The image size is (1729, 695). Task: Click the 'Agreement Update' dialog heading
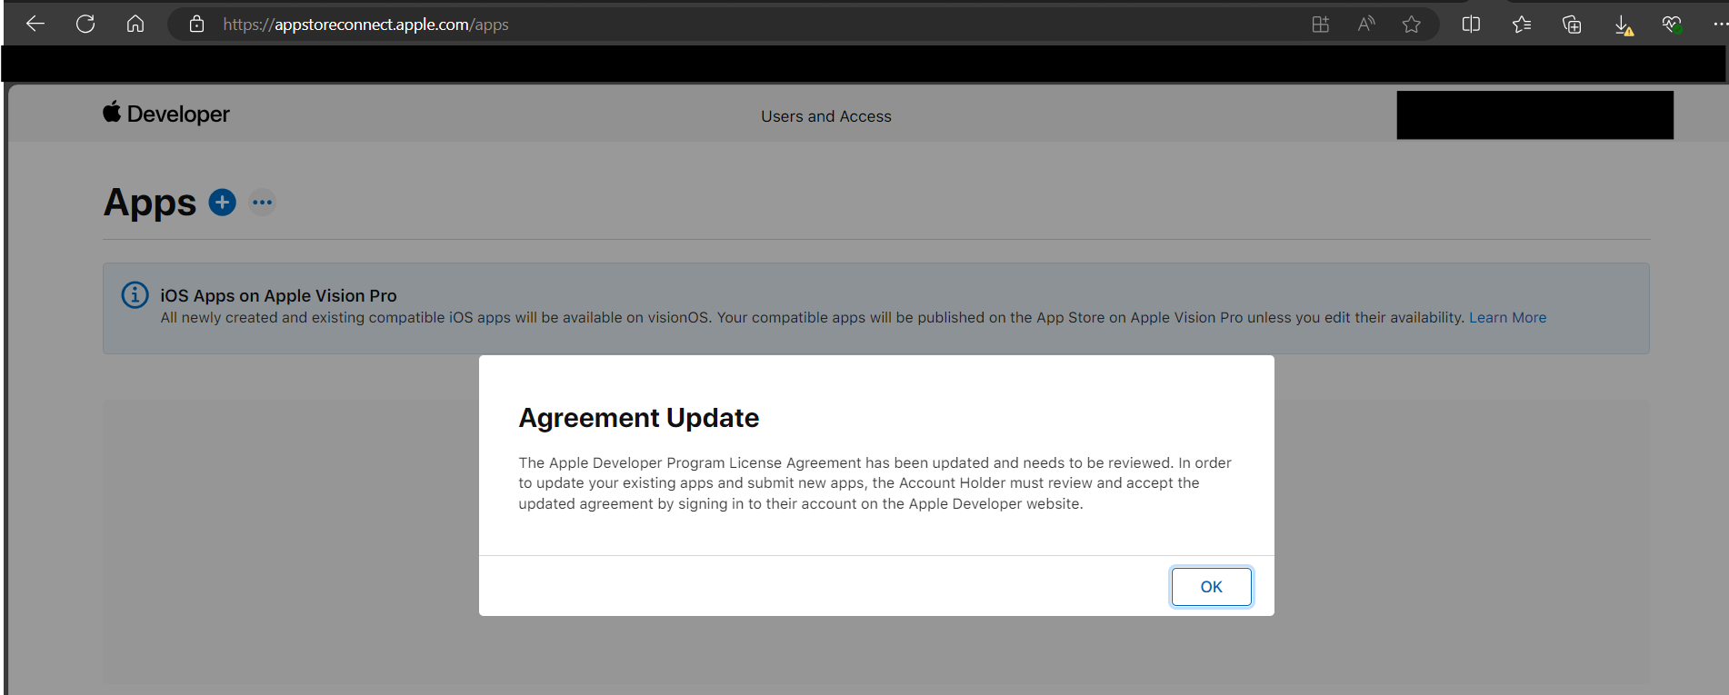(x=639, y=418)
